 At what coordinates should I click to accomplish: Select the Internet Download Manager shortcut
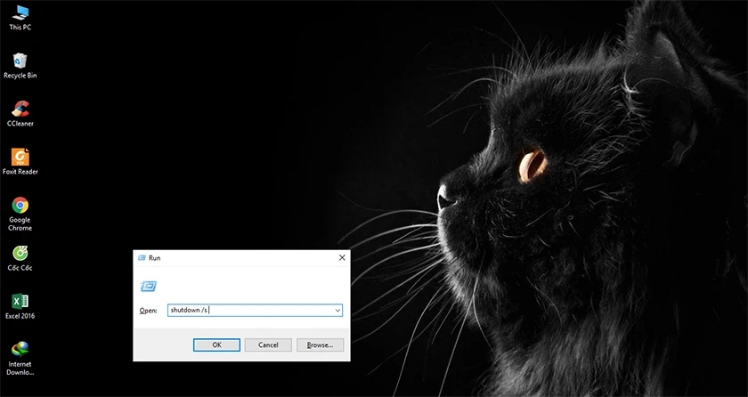pyautogui.click(x=20, y=359)
